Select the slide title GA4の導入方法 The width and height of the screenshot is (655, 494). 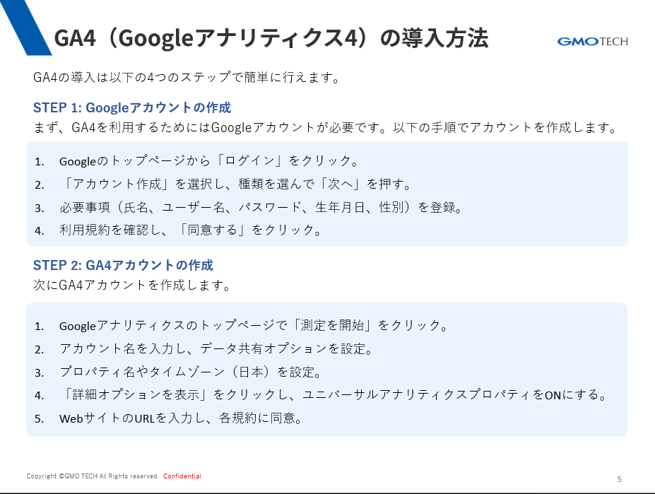coord(271,38)
